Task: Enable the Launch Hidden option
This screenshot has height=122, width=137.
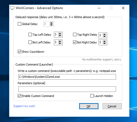Action: pos(92,96)
